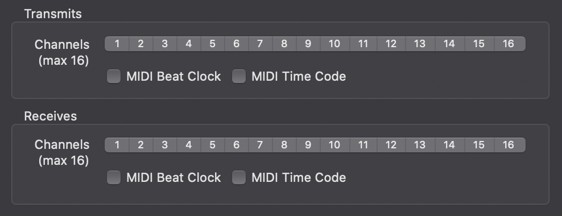Enable MIDI Beat Clock under Receives
The height and width of the screenshot is (216, 562).
[x=114, y=177]
